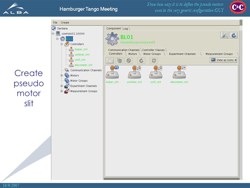Screen dimensions: 250x188
Task: Expand the Motors tree node
Action: pos(61,75)
